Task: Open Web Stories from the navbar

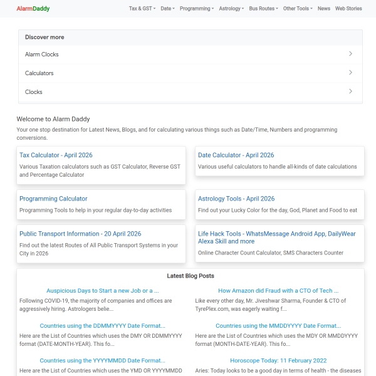Action: point(348,9)
